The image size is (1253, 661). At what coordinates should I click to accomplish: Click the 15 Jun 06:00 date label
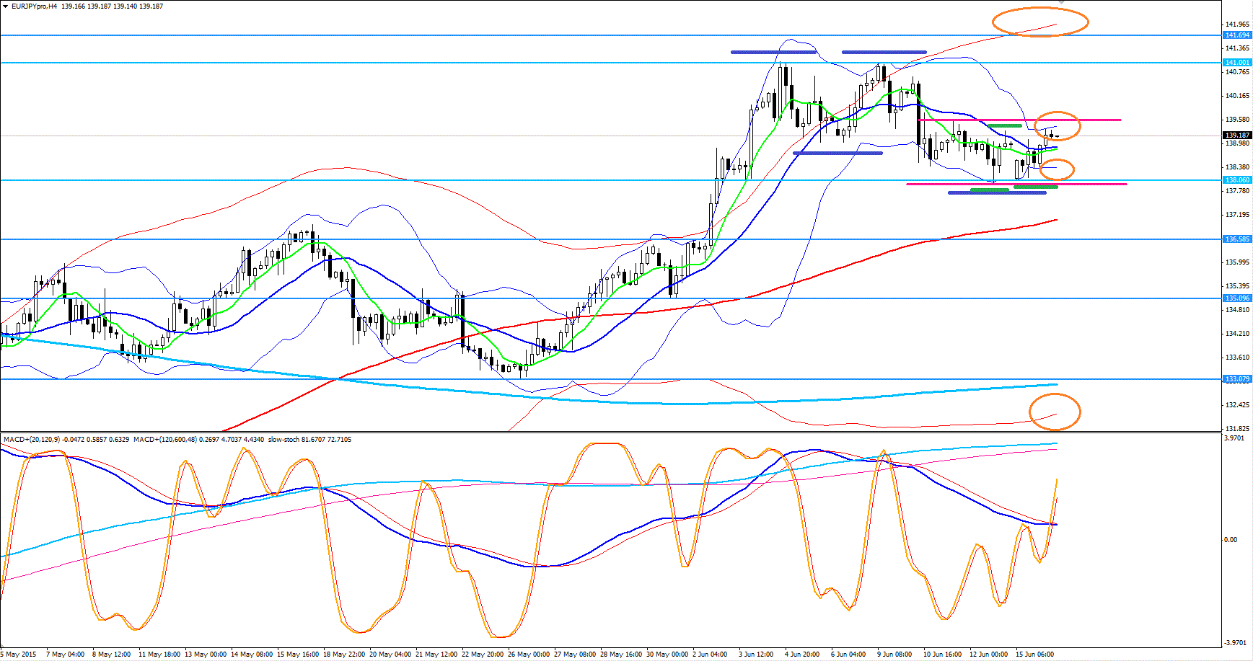tap(1034, 655)
